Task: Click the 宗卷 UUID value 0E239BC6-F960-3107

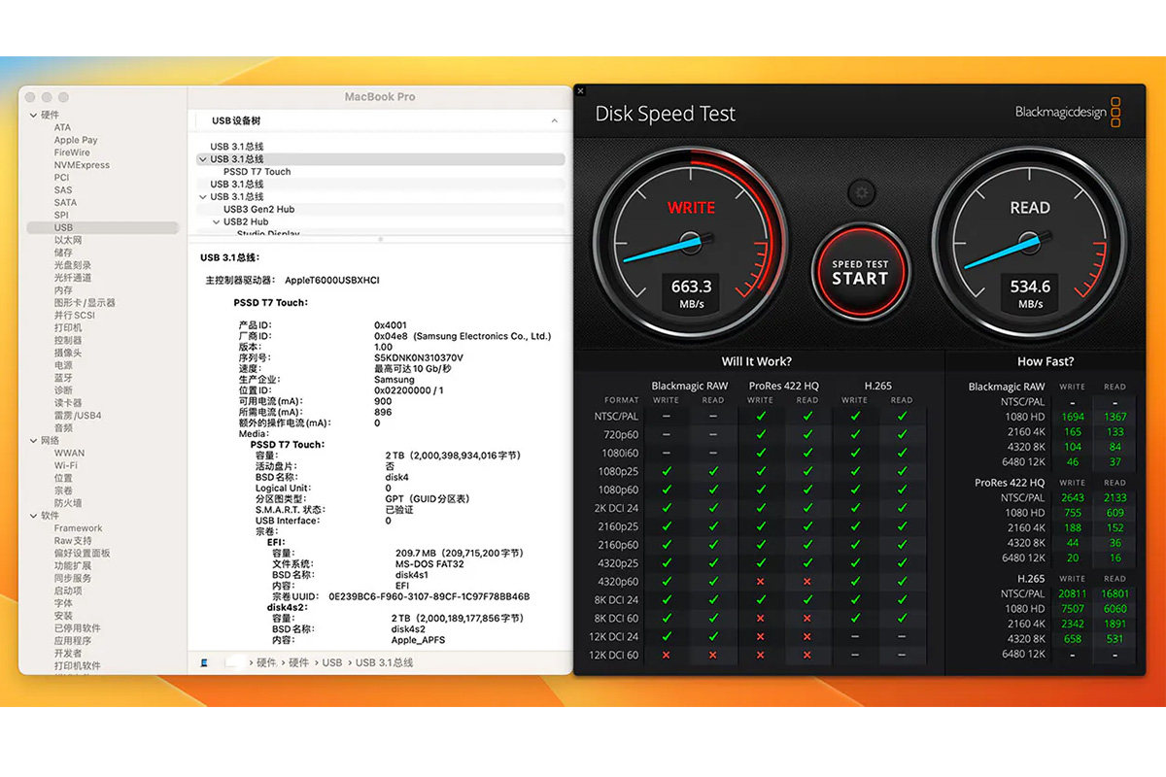Action: coord(429,596)
